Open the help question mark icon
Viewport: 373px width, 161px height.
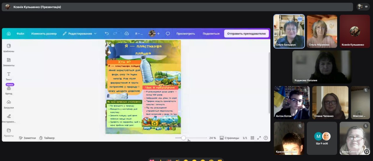tap(265, 138)
